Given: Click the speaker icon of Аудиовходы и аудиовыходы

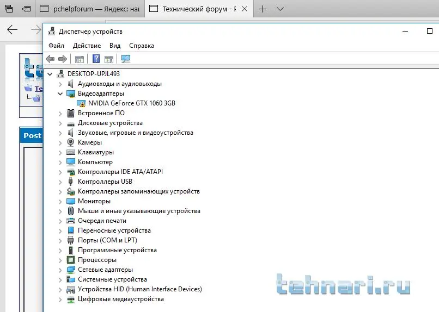Looking at the screenshot, I should tap(71, 84).
